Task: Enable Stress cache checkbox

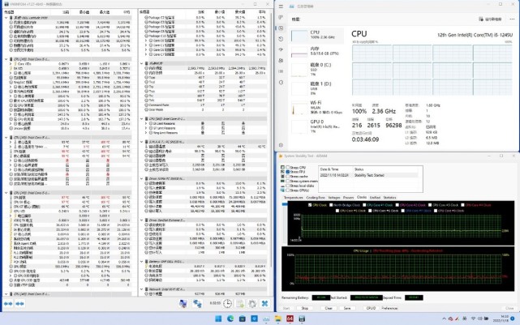Action: (287, 177)
